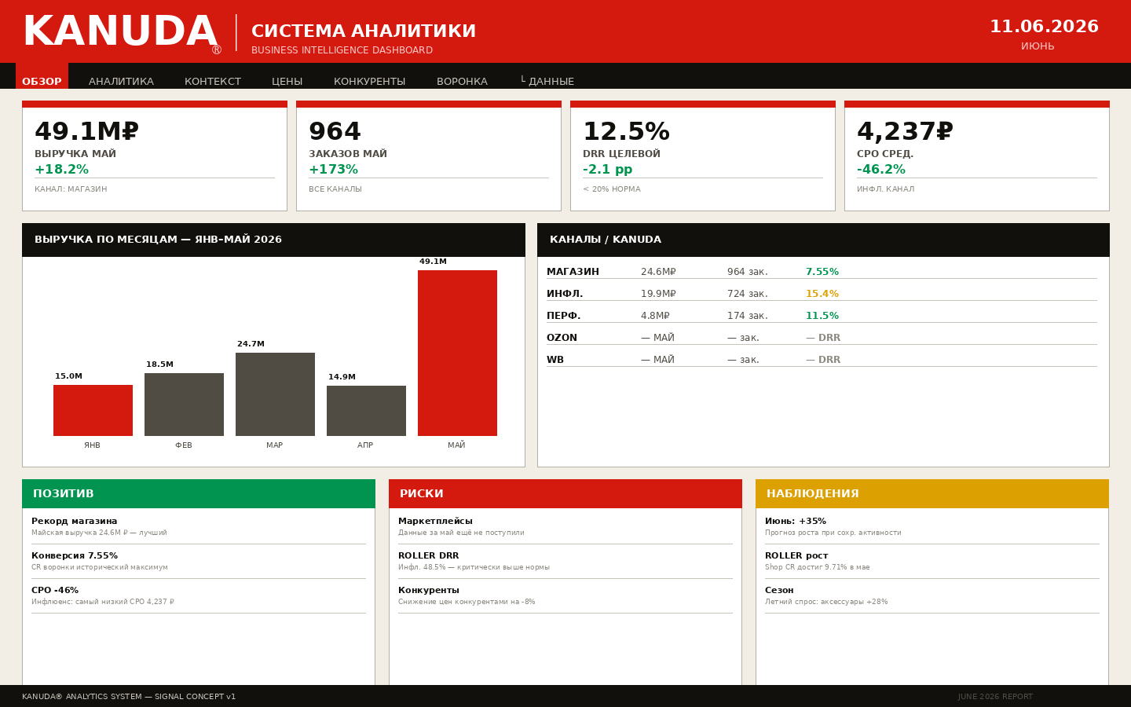Open the НАБЛЮДЕНИЯ panel header
The image size is (1131, 707).
(932, 493)
